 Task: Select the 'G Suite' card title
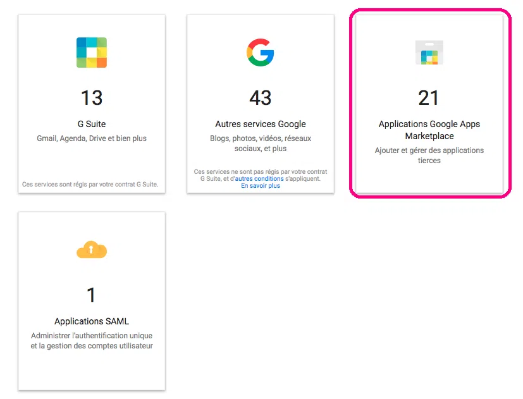92,124
